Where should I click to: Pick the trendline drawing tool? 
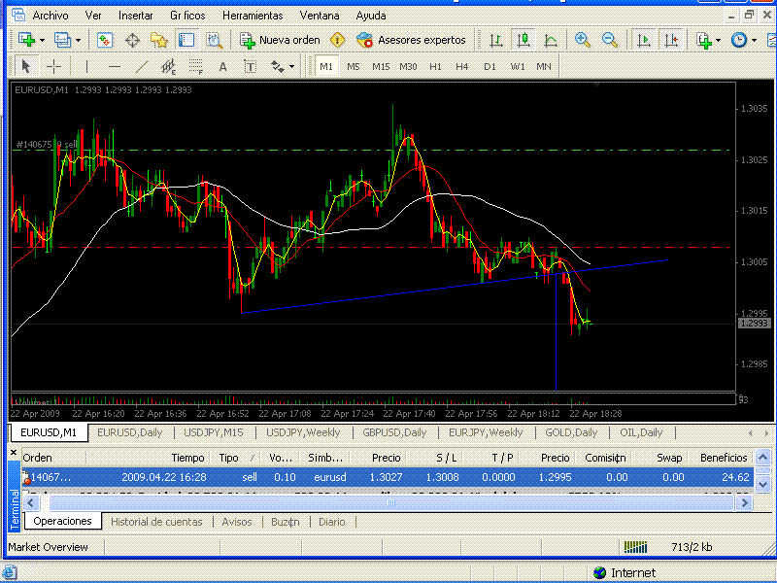pyautogui.click(x=142, y=66)
